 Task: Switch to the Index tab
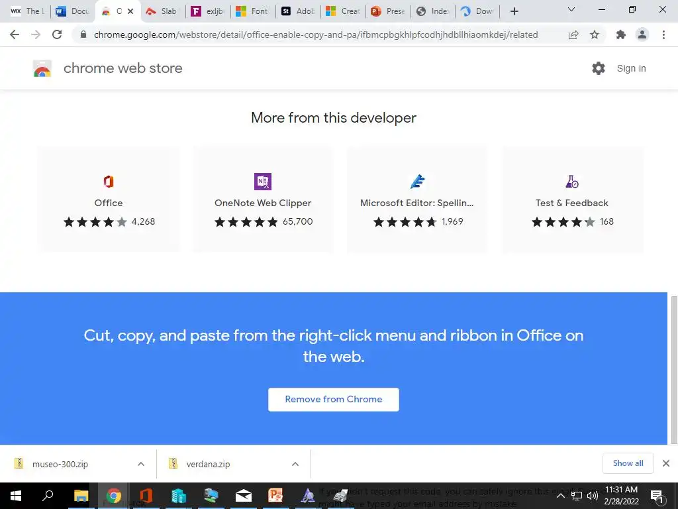pos(433,11)
